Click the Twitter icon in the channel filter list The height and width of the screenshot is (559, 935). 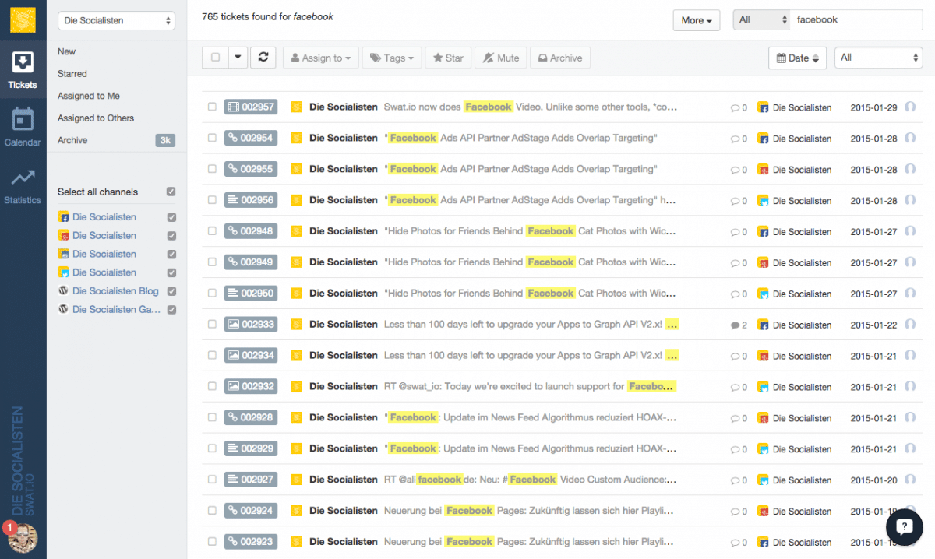pyautogui.click(x=64, y=273)
